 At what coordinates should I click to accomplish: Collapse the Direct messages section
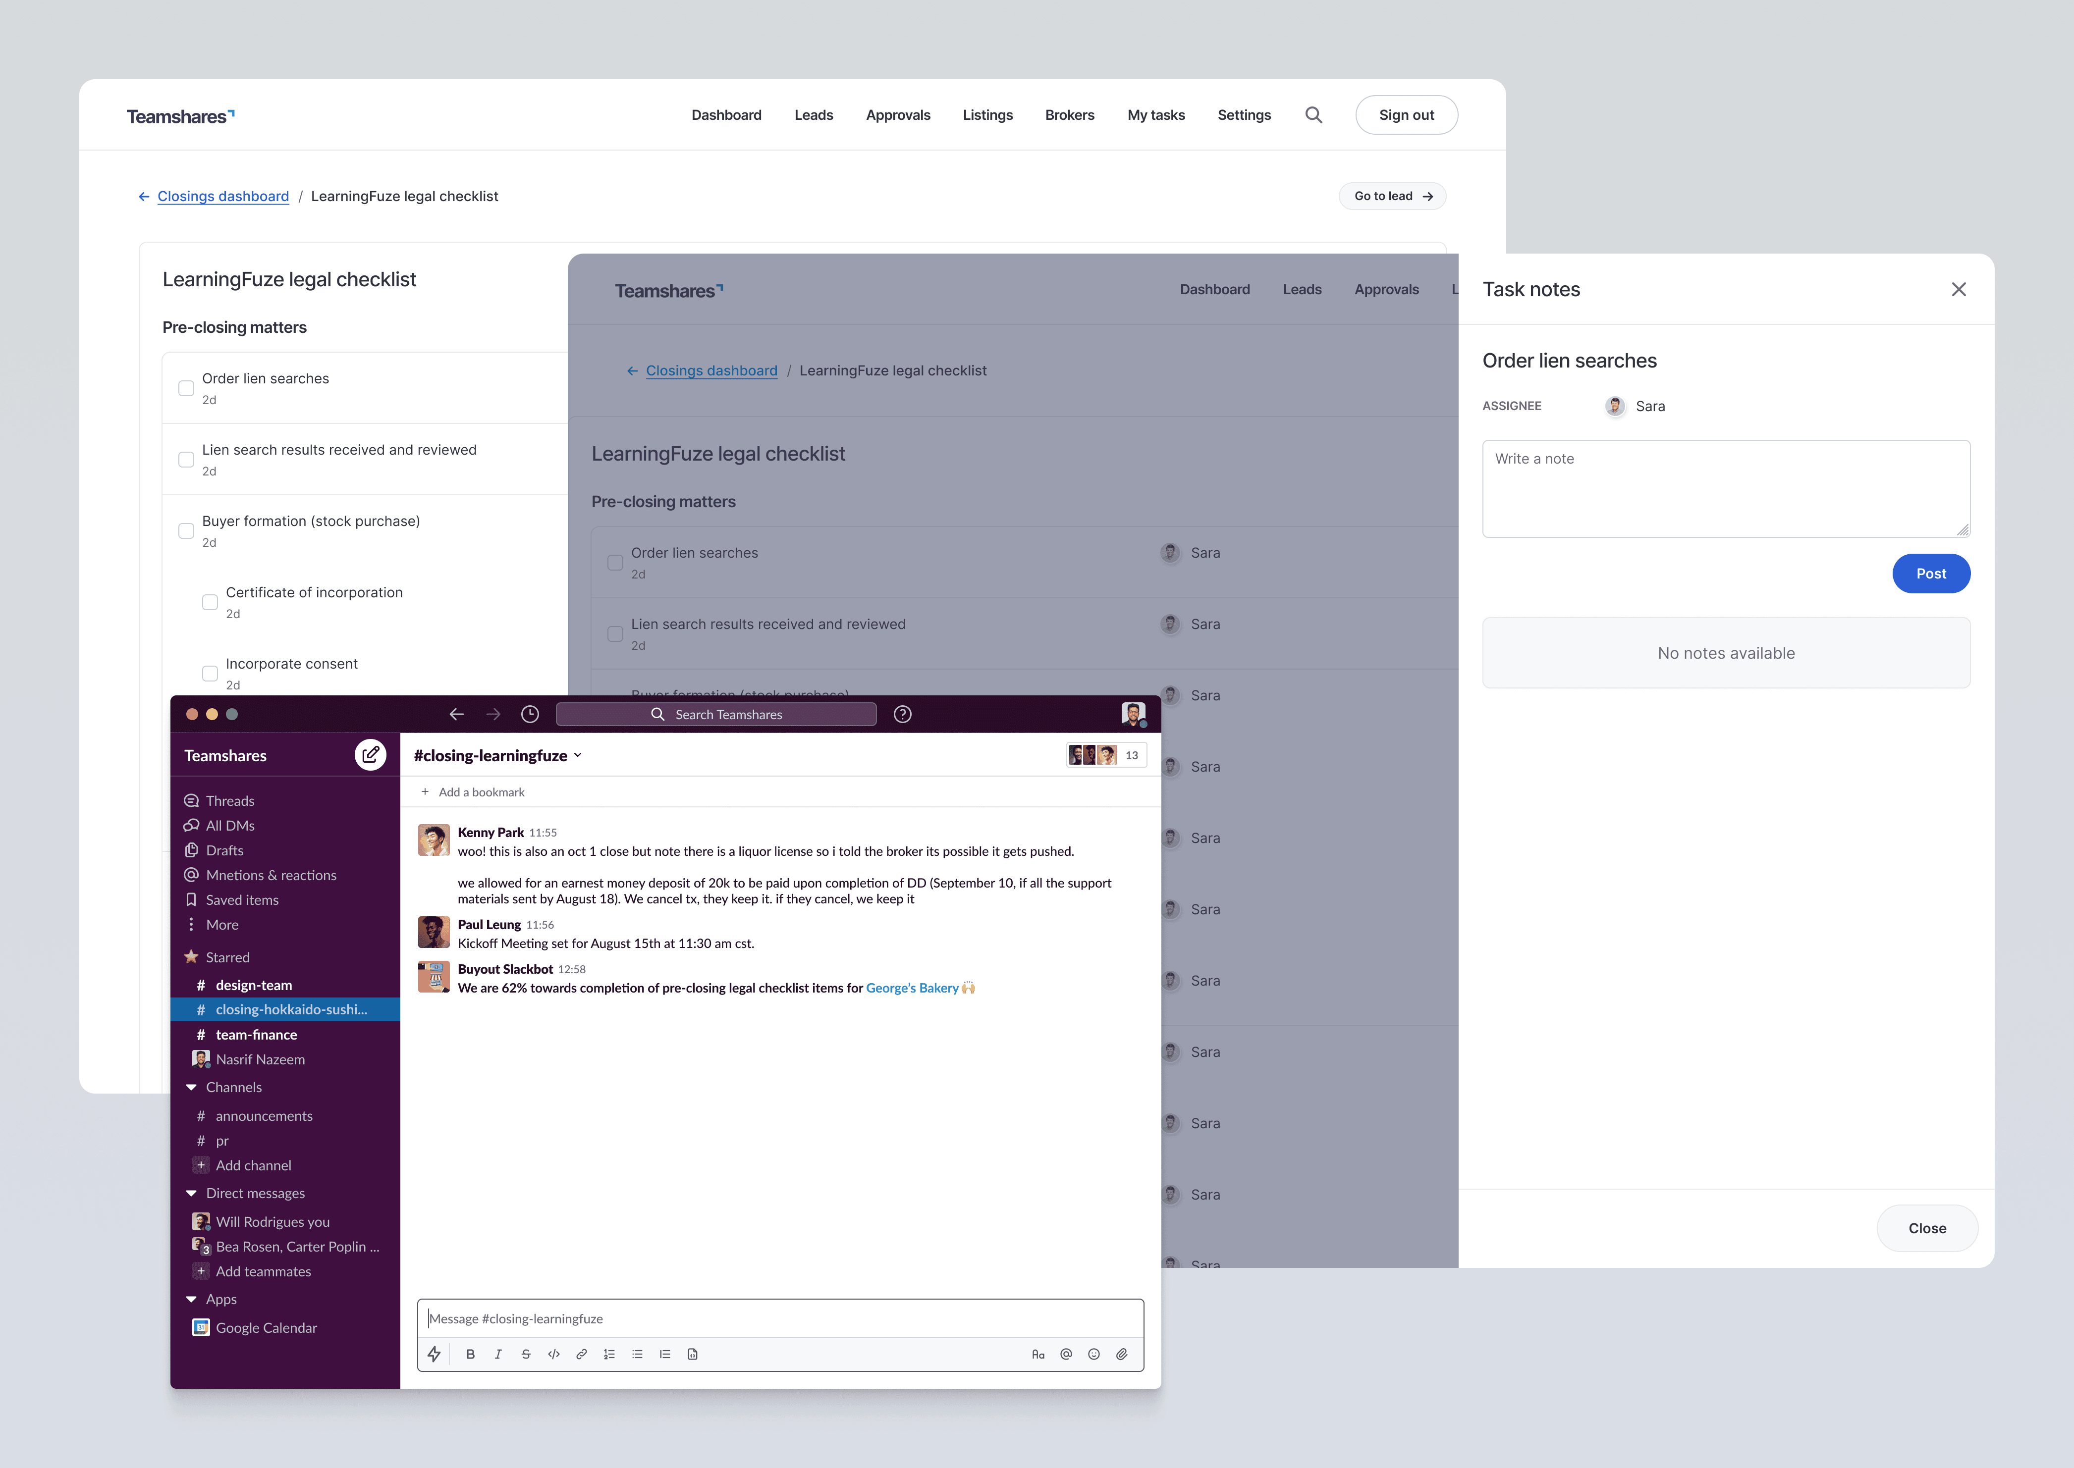point(192,1193)
